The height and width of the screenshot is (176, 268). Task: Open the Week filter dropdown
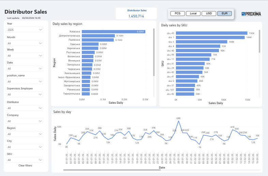coord(25,56)
